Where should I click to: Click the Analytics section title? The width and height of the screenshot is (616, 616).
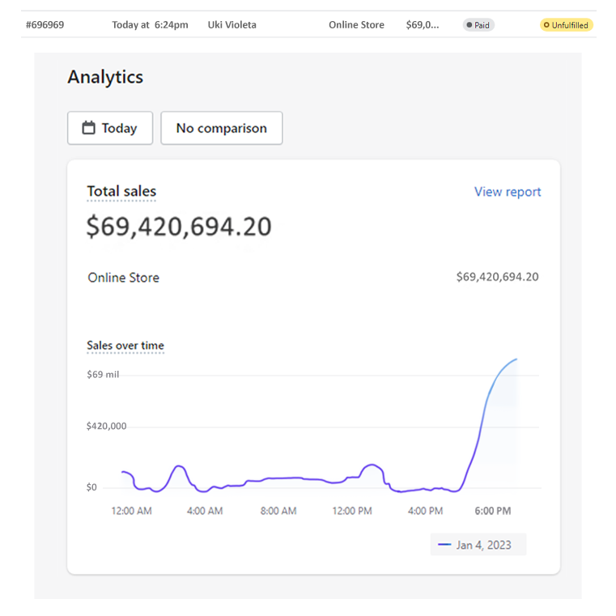click(x=105, y=77)
